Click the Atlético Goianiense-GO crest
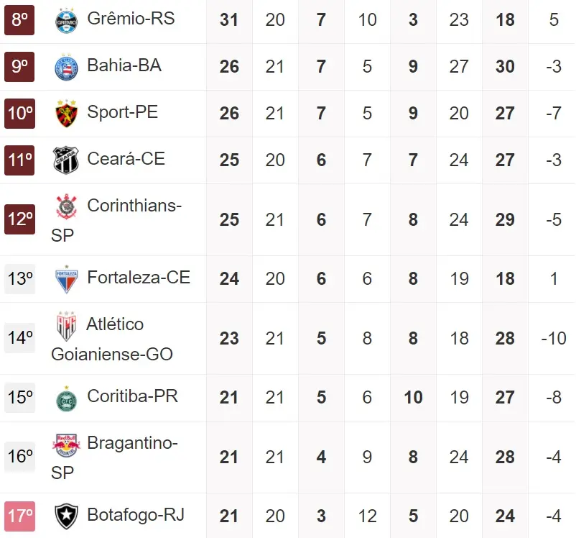 coord(66,326)
